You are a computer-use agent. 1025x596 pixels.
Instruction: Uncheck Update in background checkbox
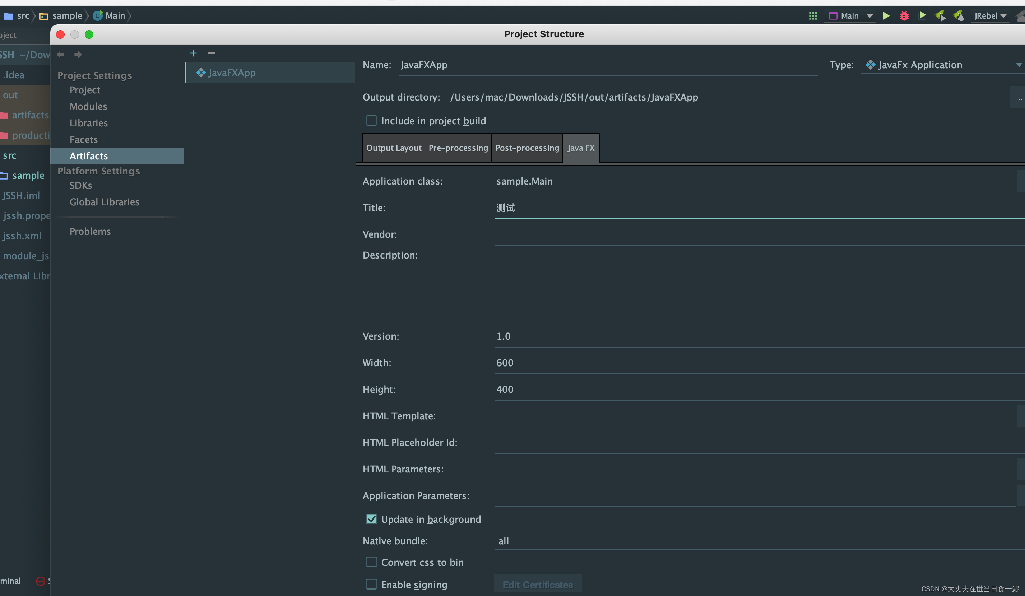[x=371, y=519]
